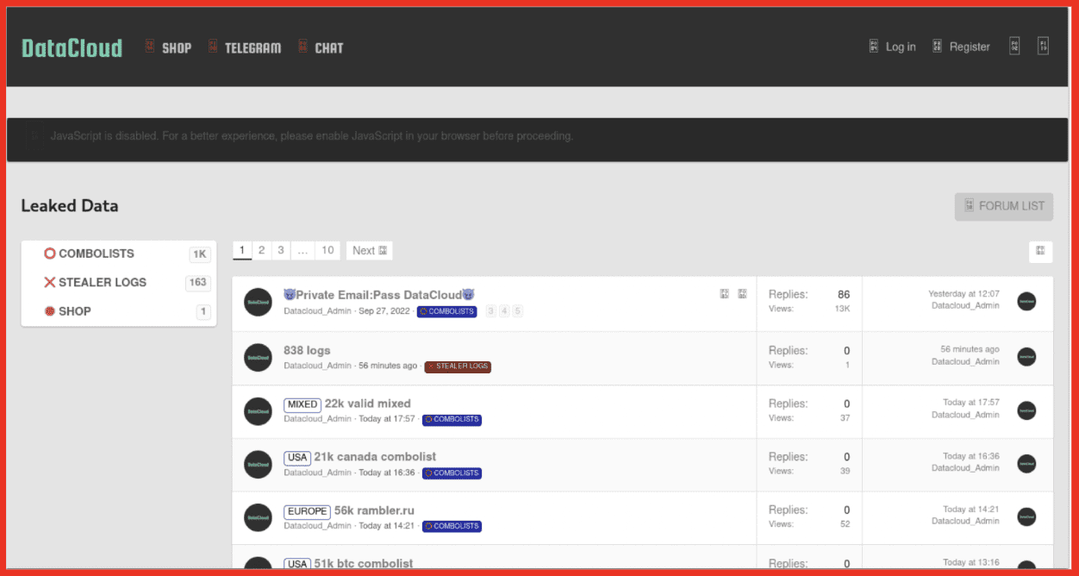
Task: Open the SHOP item in the top navigation bar
Action: (x=177, y=47)
